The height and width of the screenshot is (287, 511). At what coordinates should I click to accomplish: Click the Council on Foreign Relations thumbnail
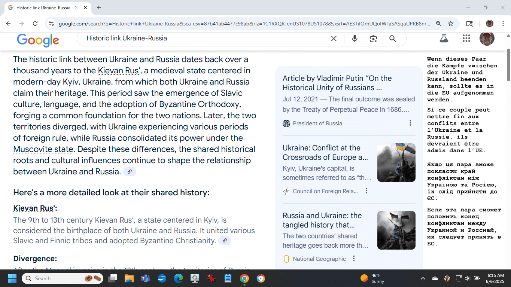pos(396,162)
